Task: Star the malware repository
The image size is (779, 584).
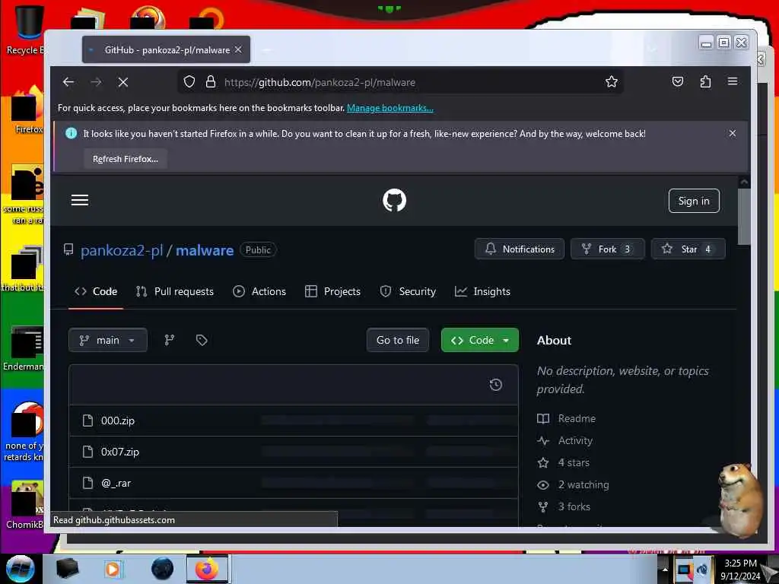Action: 688,249
